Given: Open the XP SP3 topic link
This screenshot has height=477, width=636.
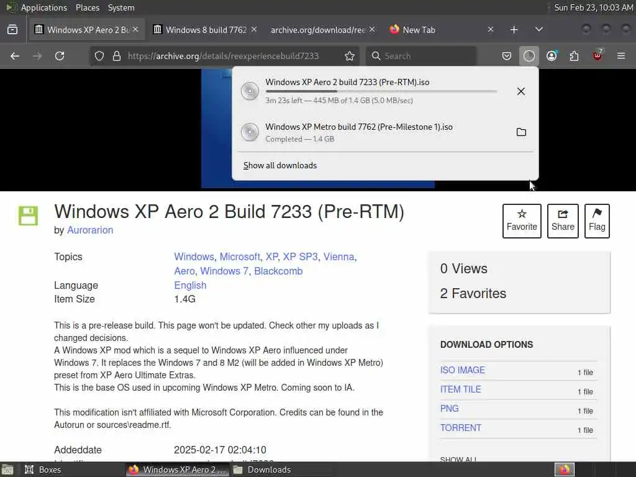Looking at the screenshot, I should tap(300, 257).
